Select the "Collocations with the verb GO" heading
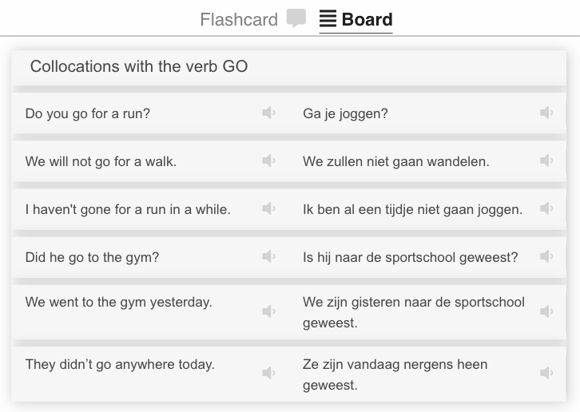This screenshot has width=580, height=412. pos(139,66)
